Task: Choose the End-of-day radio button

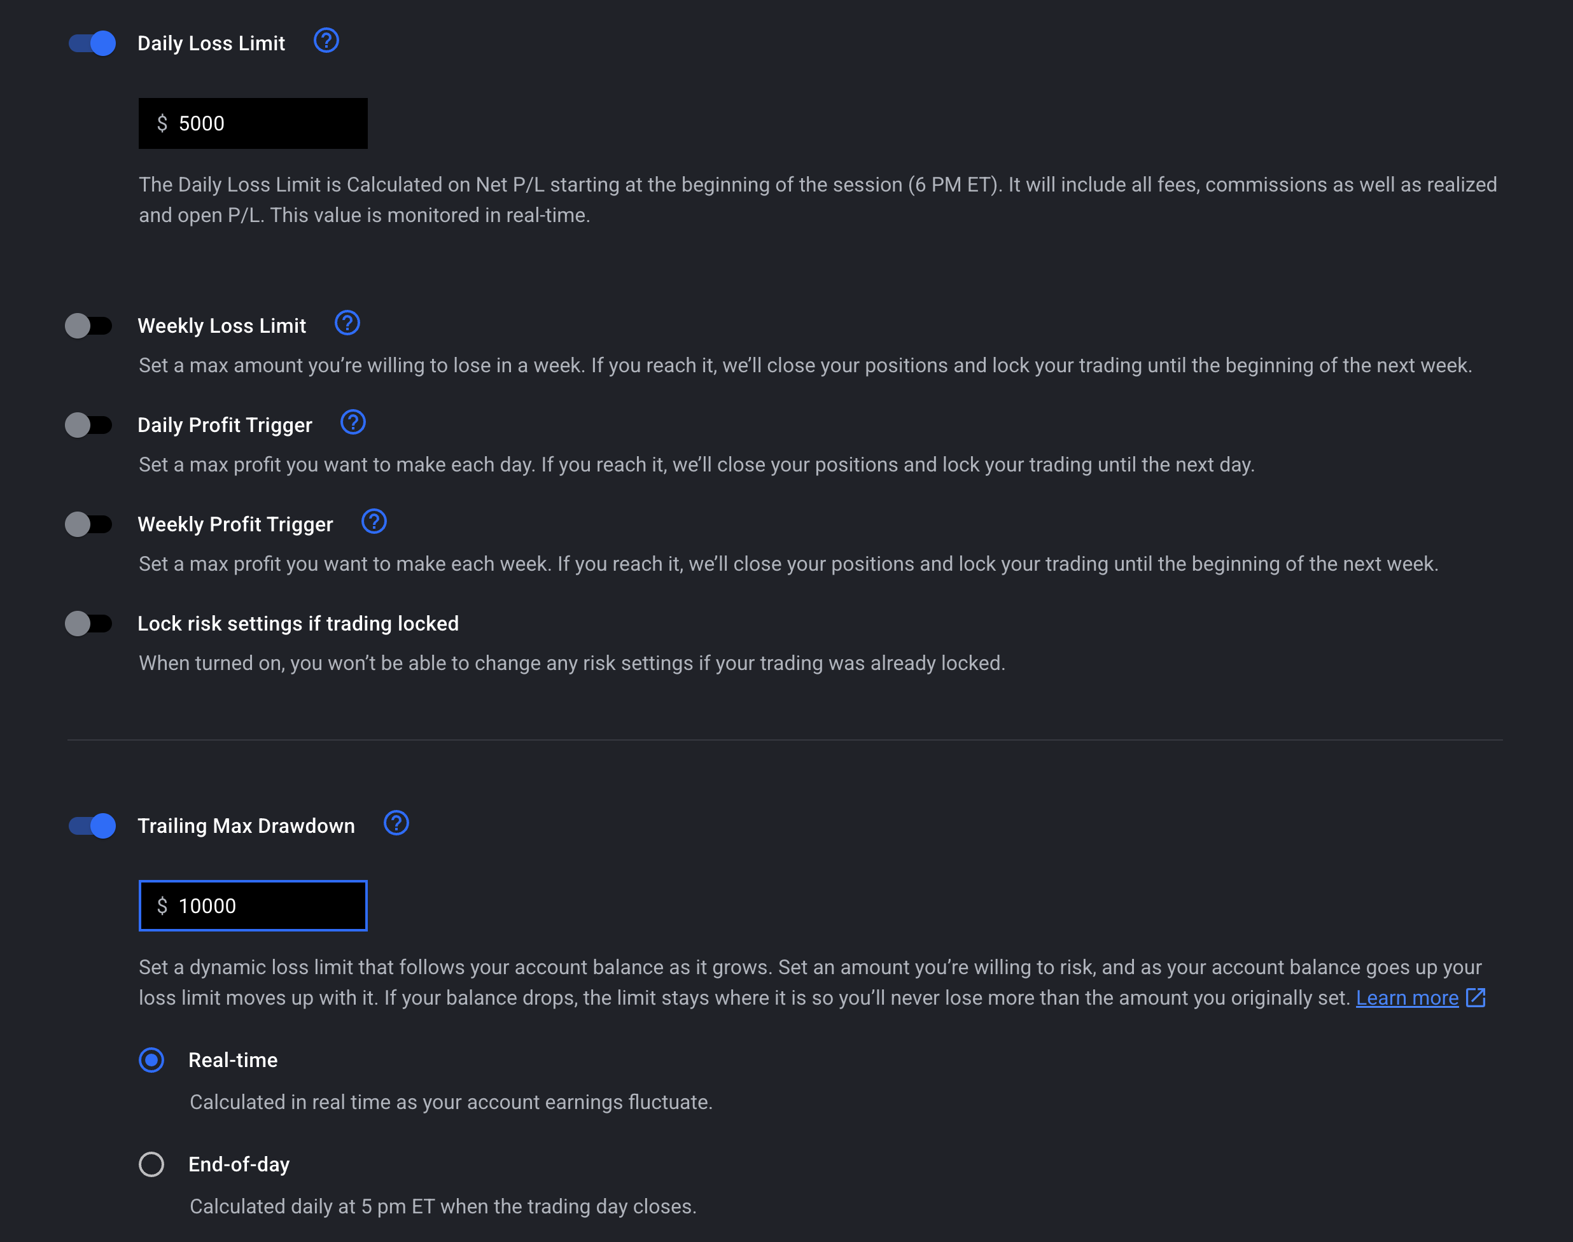Action: coord(151,1164)
